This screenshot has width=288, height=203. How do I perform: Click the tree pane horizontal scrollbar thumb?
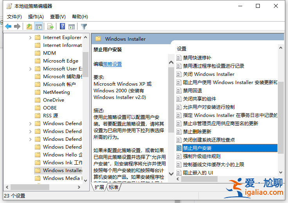pyautogui.click(x=30, y=187)
